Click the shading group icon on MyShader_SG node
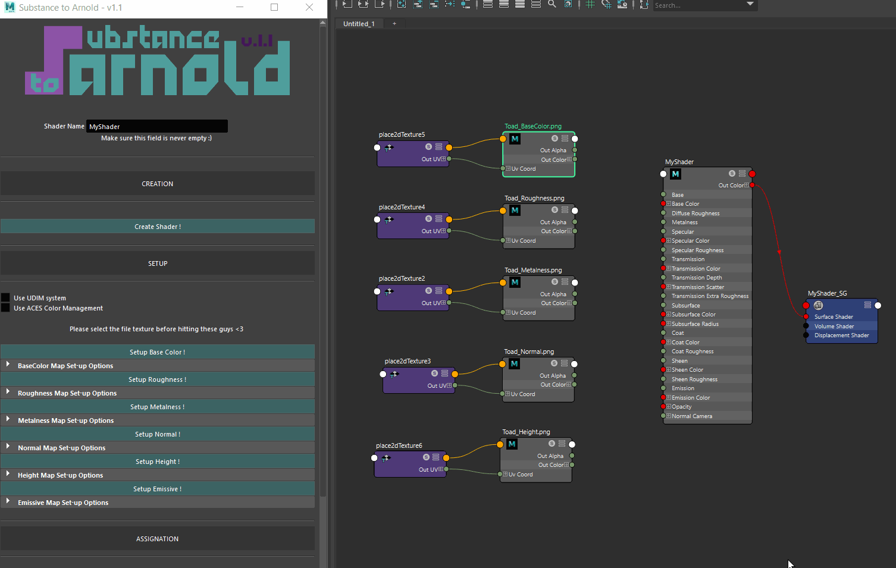Viewport: 896px width, 568px height. point(818,306)
